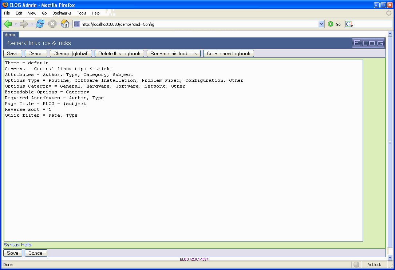Click inside the config text area
Screen dimensions: 395x270
click(x=183, y=150)
